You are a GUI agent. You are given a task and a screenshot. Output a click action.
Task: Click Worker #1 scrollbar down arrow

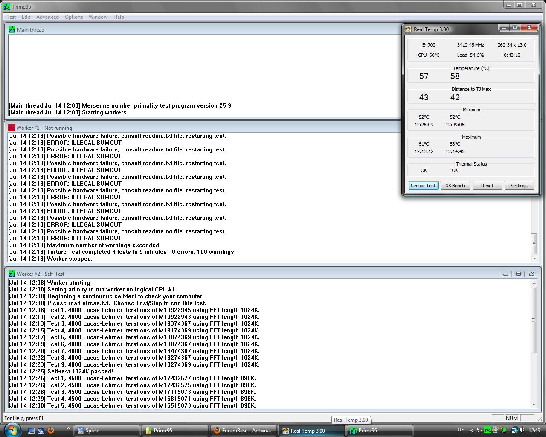pos(534,258)
